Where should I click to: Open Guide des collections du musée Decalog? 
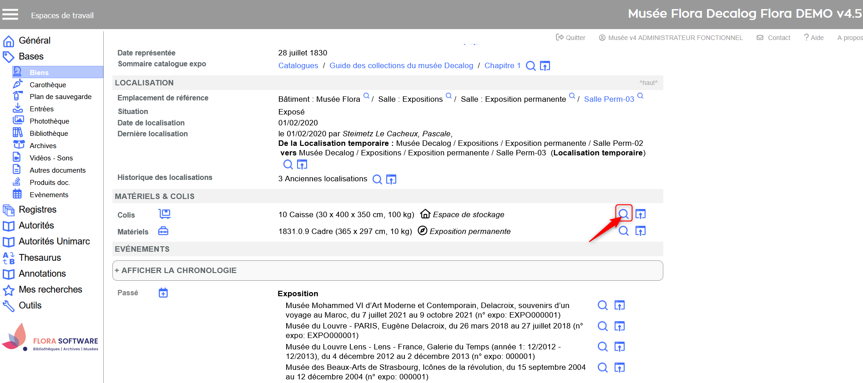point(401,65)
